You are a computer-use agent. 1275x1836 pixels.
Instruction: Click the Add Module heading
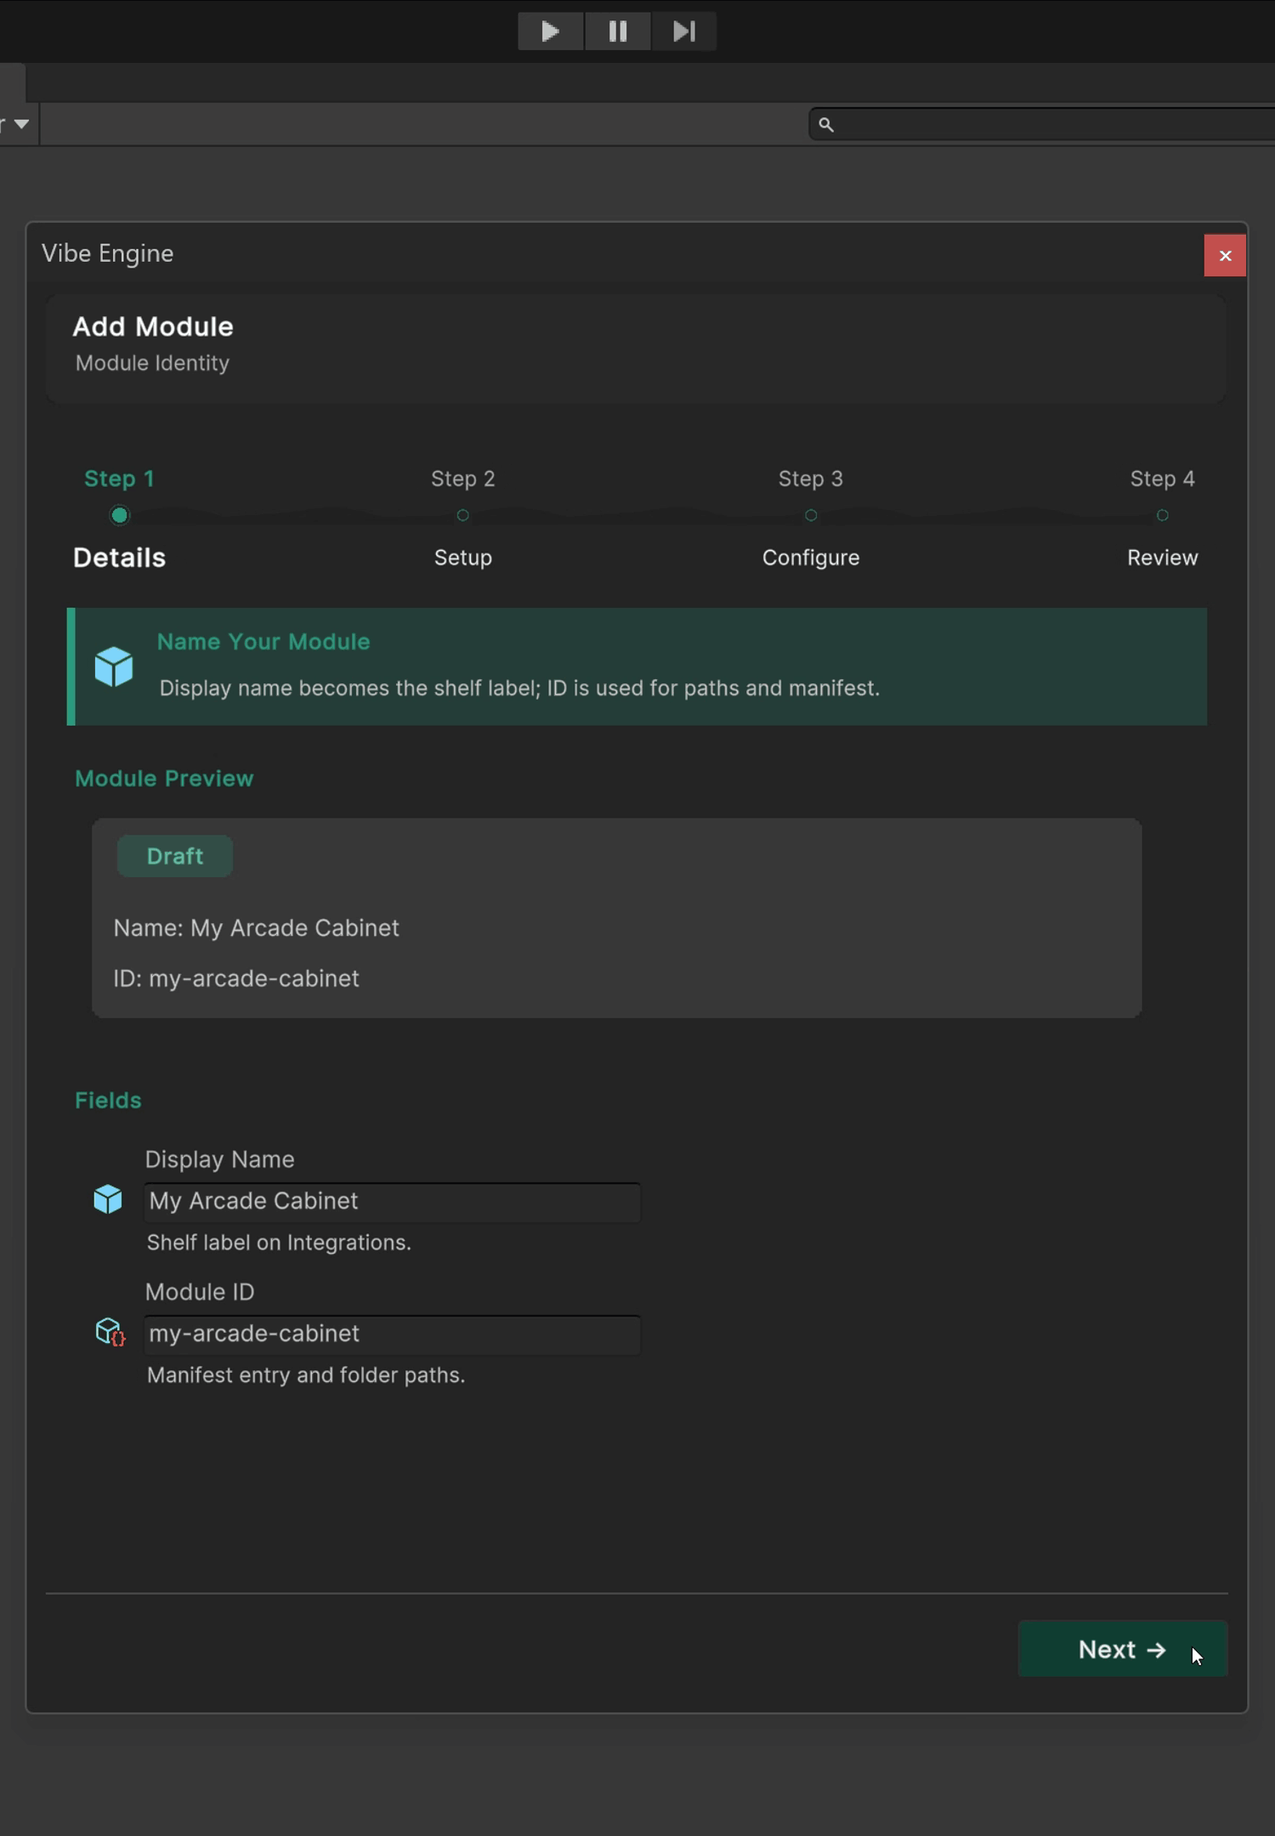pos(153,326)
